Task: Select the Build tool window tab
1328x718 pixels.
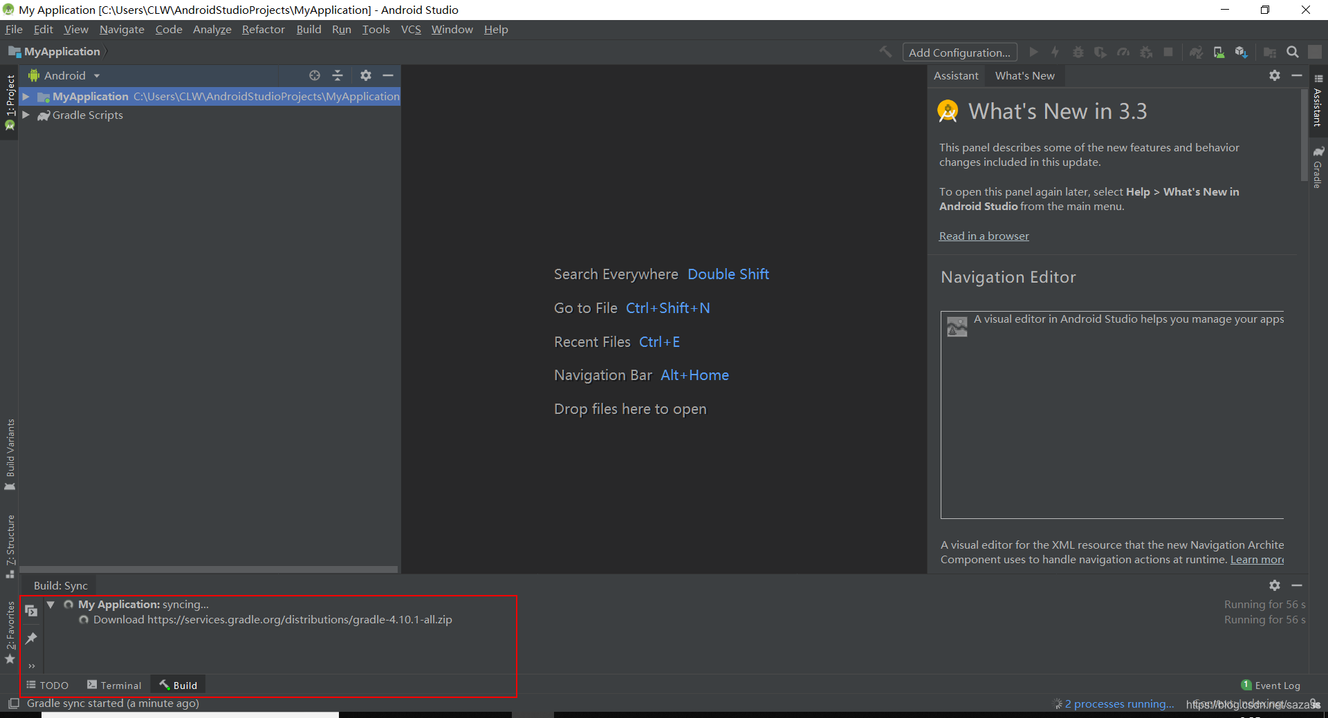Action: tap(178, 685)
